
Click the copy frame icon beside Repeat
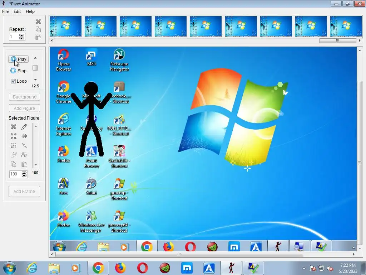click(38, 29)
